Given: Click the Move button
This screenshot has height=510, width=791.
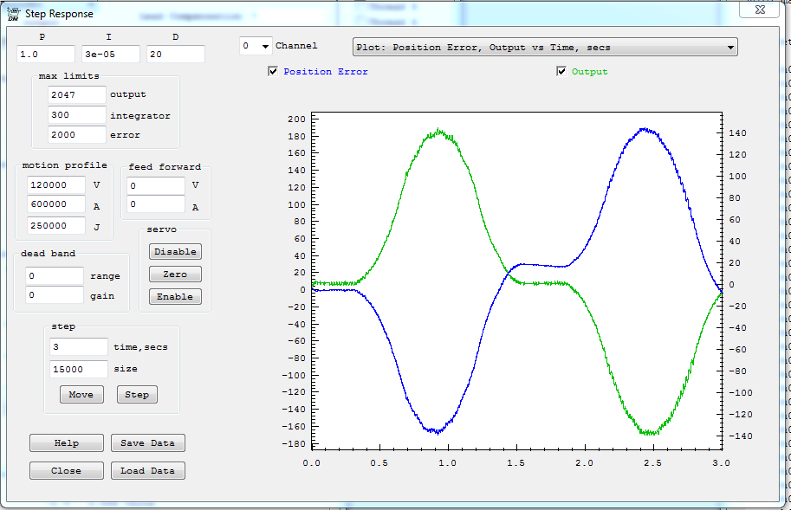Looking at the screenshot, I should point(81,395).
